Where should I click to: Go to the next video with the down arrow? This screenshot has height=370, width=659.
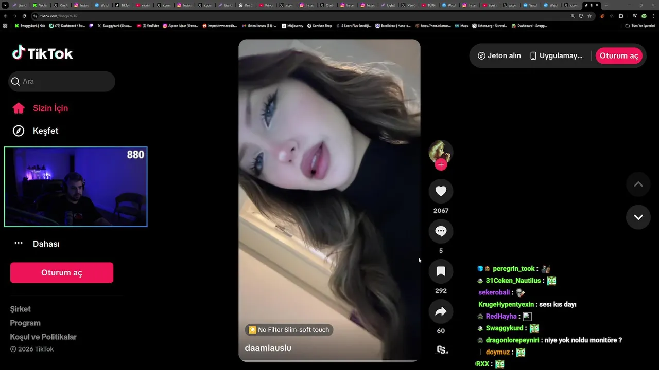[x=638, y=217]
